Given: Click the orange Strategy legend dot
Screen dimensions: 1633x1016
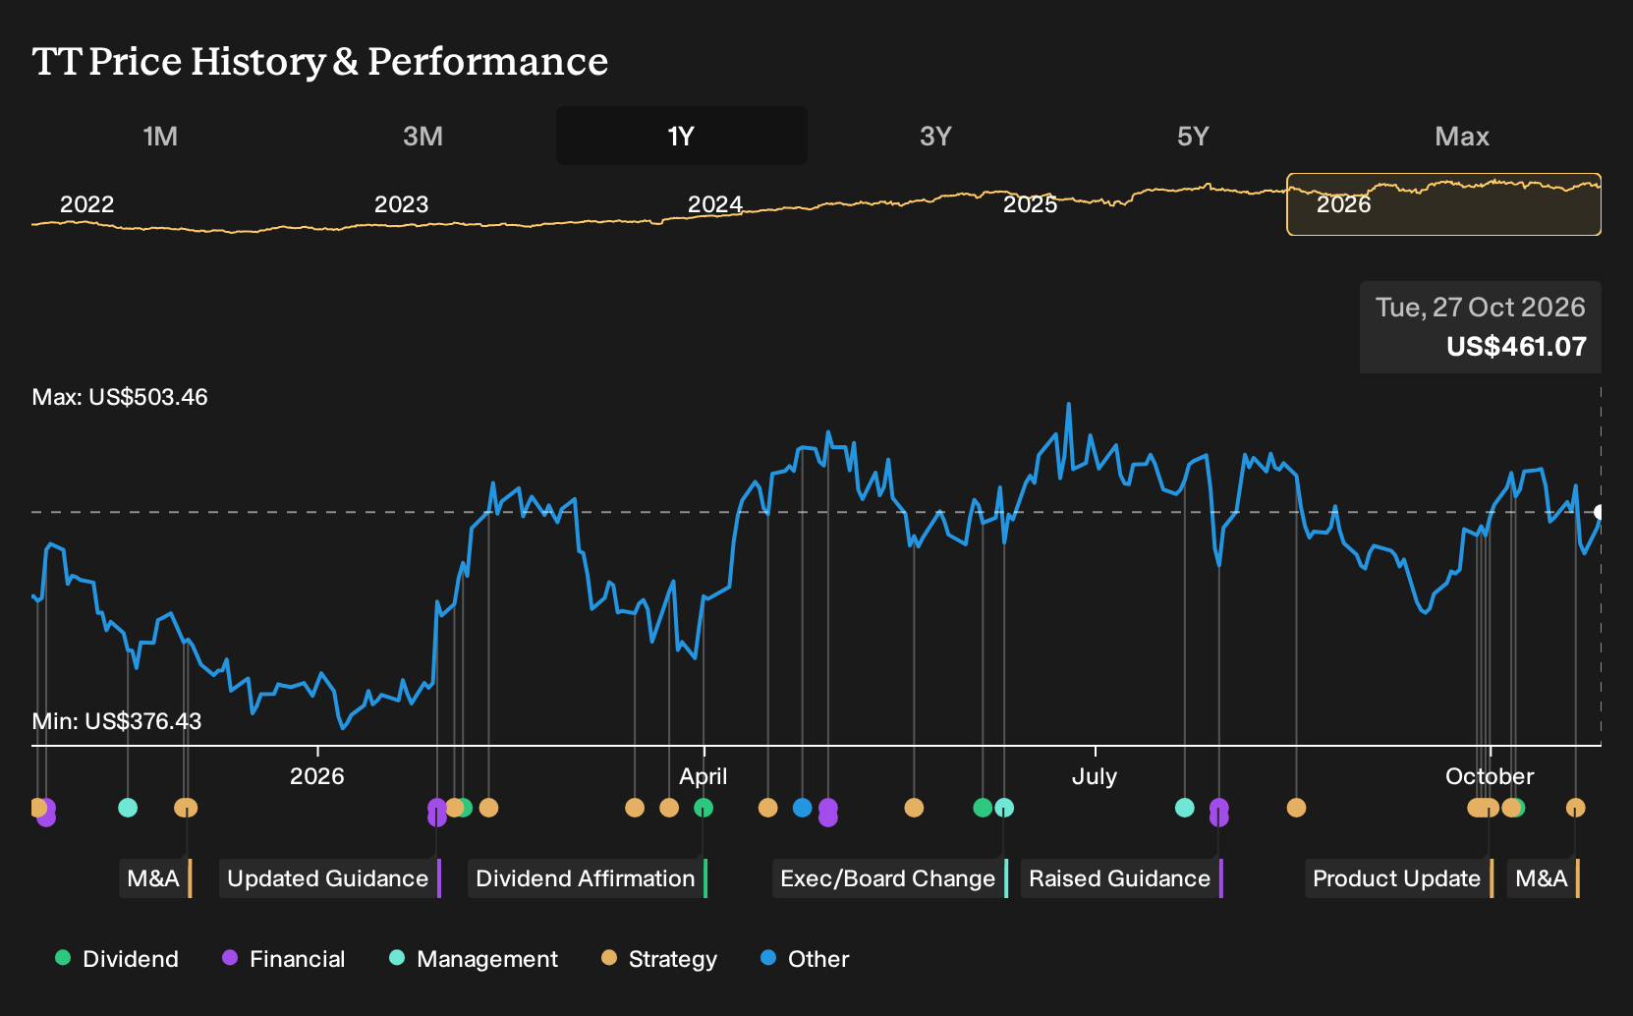Looking at the screenshot, I should 609,957.
